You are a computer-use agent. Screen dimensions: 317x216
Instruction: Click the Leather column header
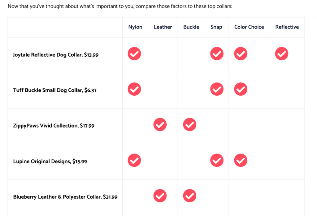pyautogui.click(x=163, y=27)
